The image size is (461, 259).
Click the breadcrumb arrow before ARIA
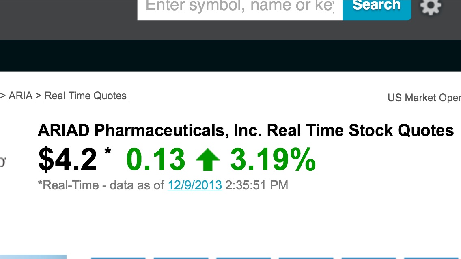[3, 96]
